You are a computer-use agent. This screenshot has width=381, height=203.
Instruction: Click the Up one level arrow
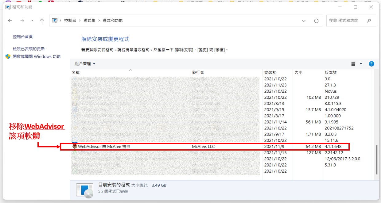coord(42,21)
